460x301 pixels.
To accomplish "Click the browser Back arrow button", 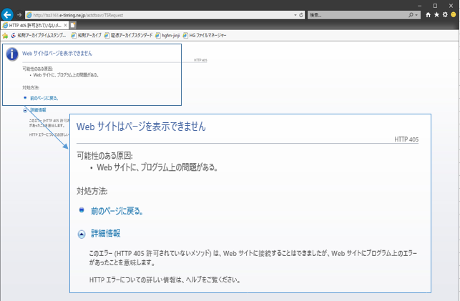I will (7, 14).
